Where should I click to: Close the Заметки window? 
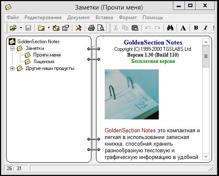point(205,6)
